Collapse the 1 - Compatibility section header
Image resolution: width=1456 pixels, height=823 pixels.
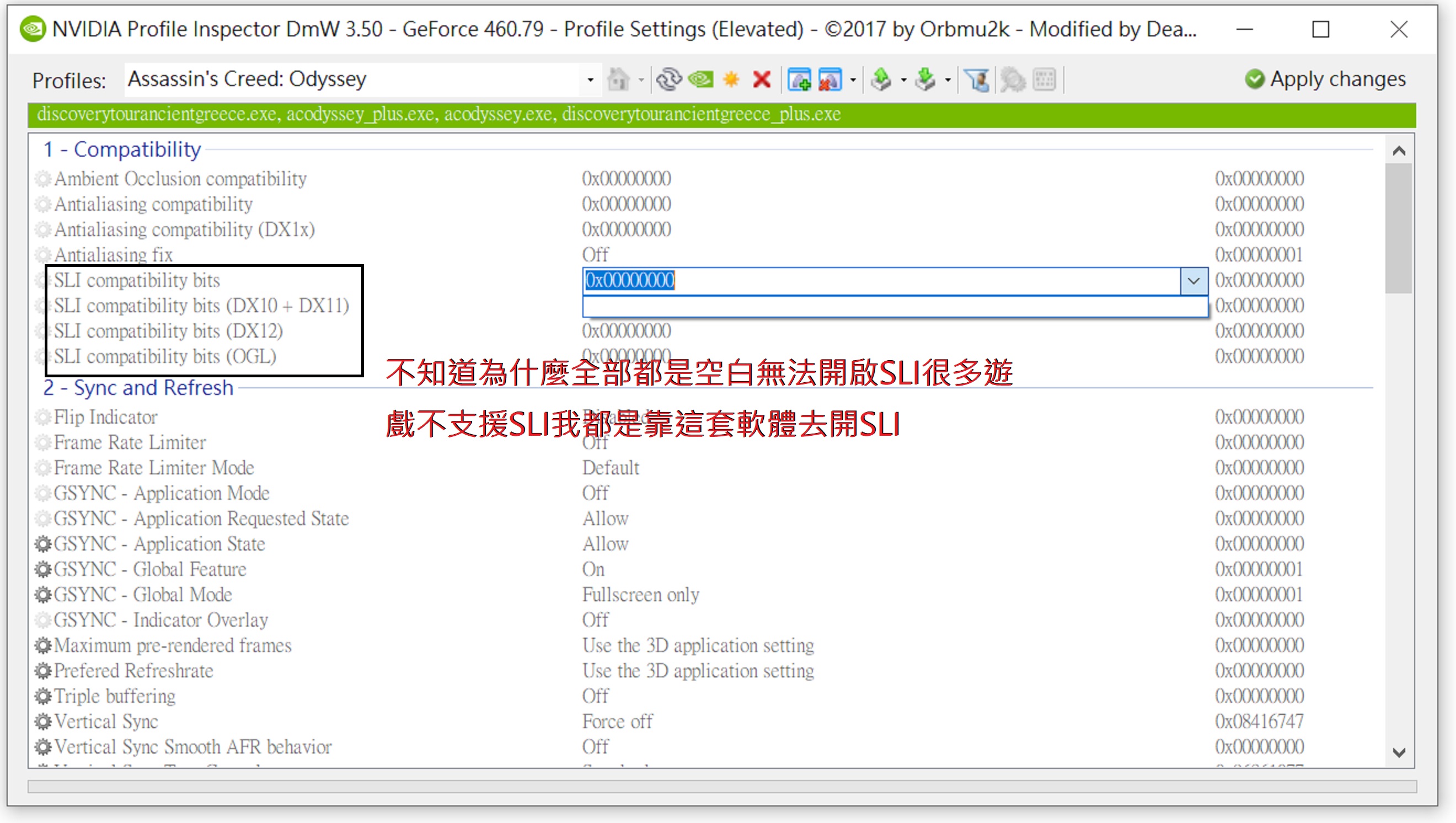tap(122, 150)
